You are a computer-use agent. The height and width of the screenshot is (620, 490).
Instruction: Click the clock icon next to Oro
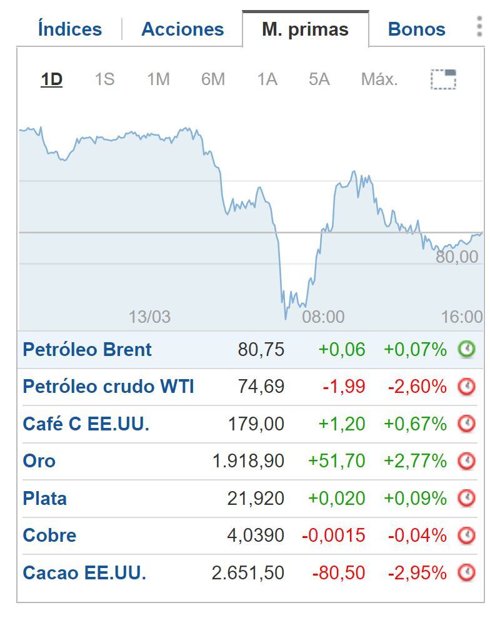[467, 461]
